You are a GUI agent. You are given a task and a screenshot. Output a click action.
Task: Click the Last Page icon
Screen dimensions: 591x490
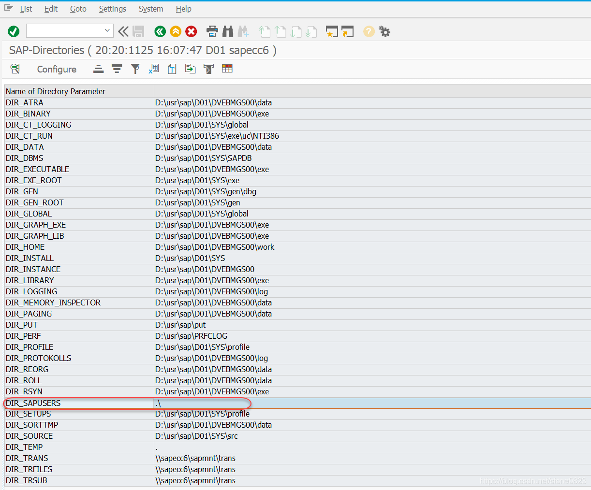pos(311,31)
